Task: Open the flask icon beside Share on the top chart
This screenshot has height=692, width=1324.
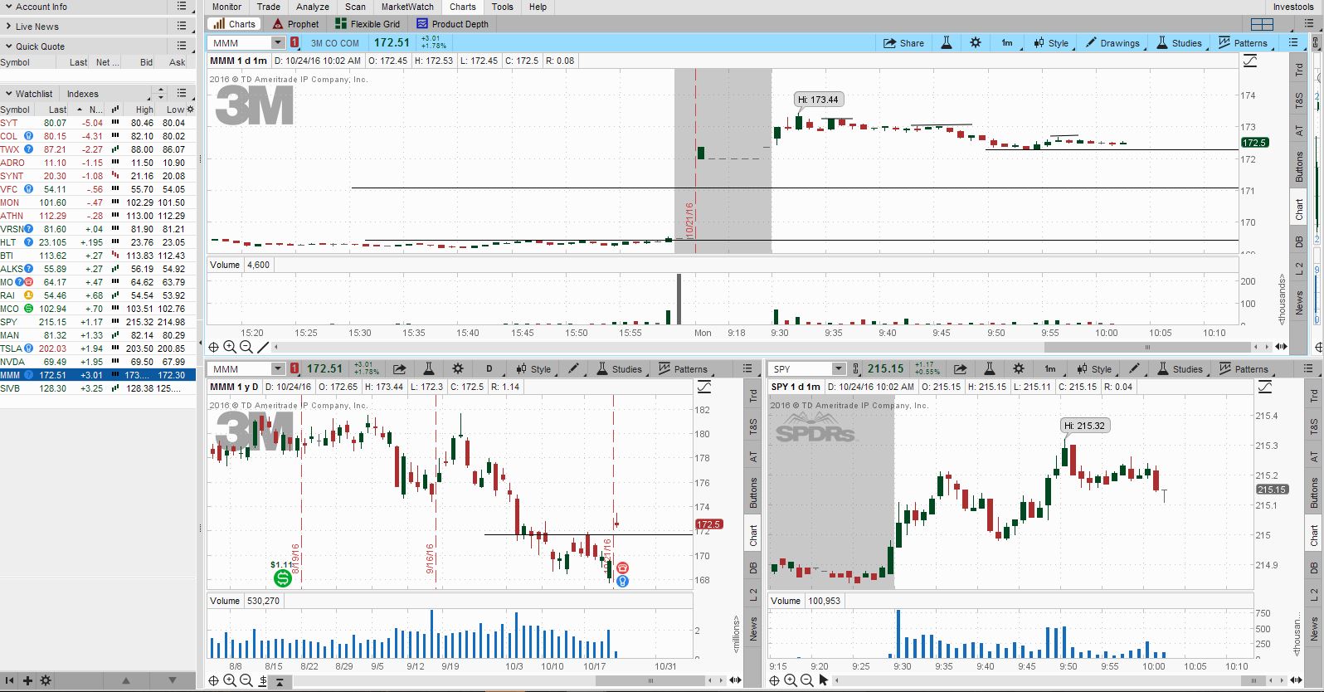Action: tap(947, 43)
